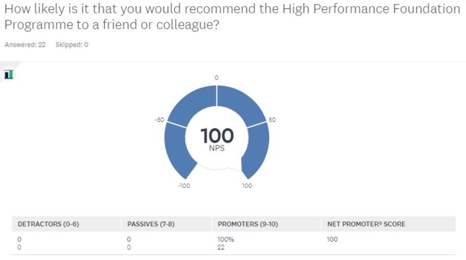Click the Net Promoter Score column header
Viewport: 466px width, 260px height.
coord(366,224)
